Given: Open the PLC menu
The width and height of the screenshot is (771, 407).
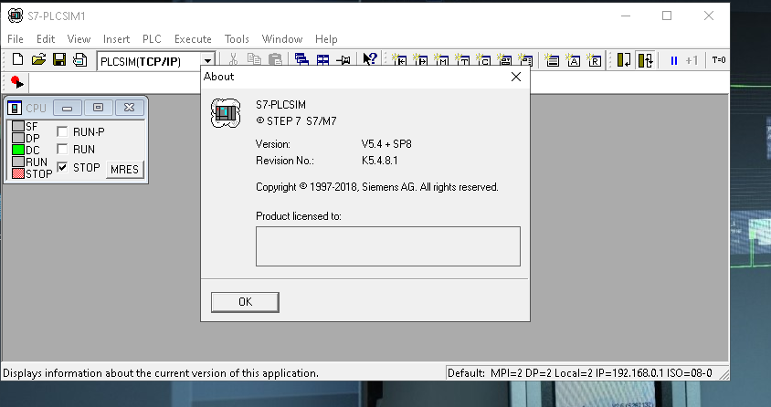Looking at the screenshot, I should (152, 39).
